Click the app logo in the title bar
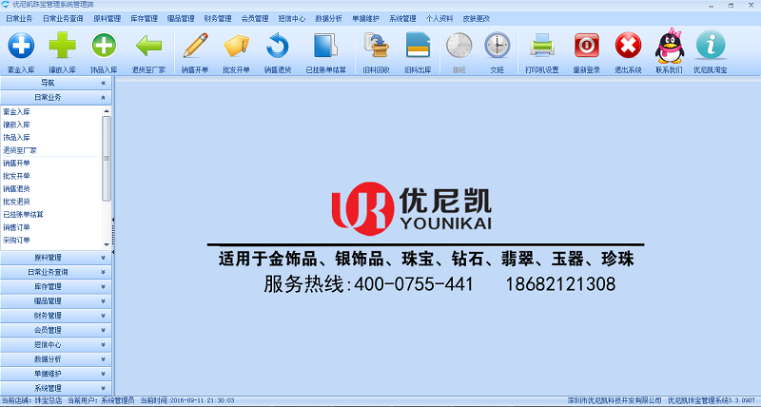 point(6,5)
